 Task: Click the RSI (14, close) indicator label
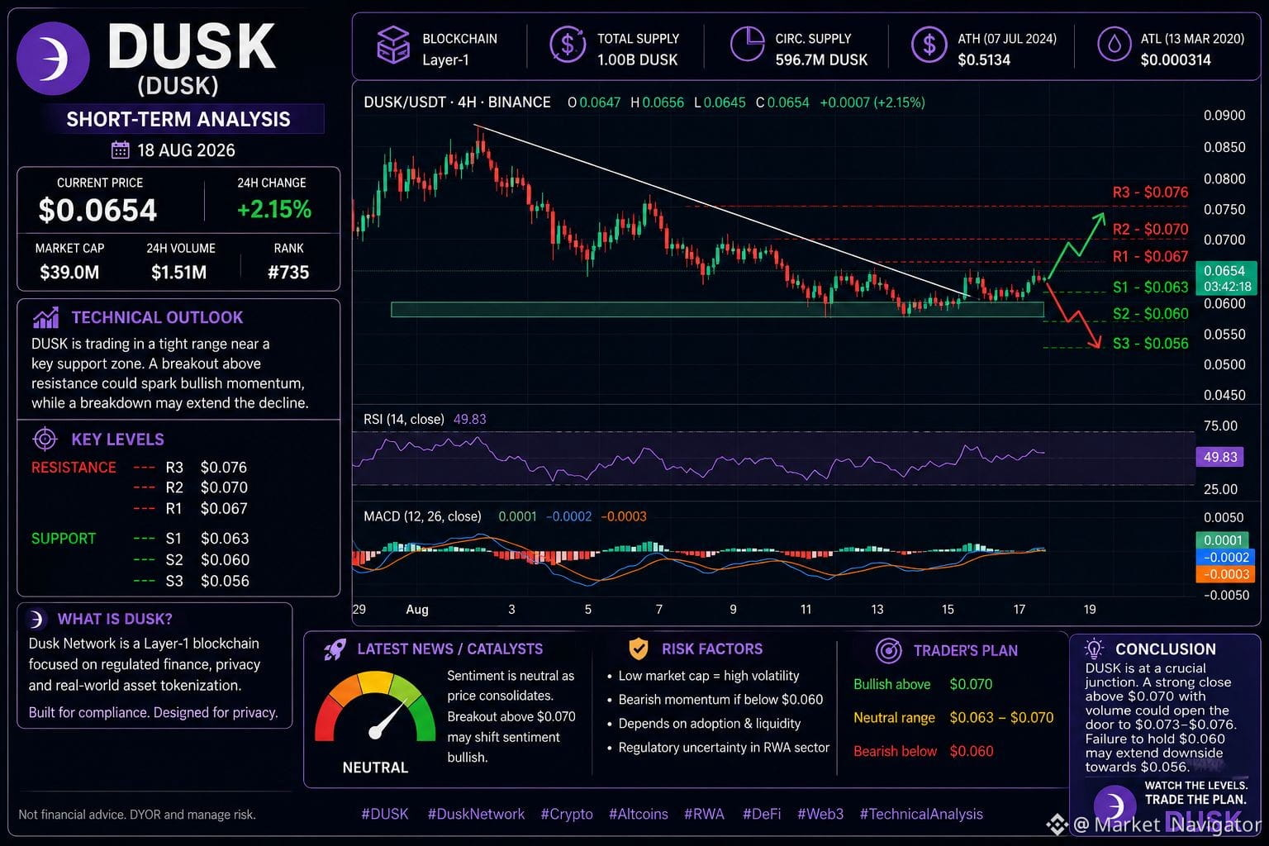[x=404, y=419]
